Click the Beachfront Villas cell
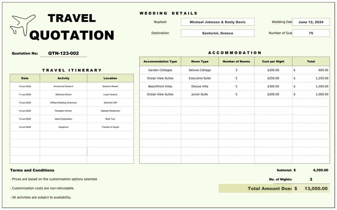Image resolution: width=337 pixels, height=210 pixels. pyautogui.click(x=160, y=86)
